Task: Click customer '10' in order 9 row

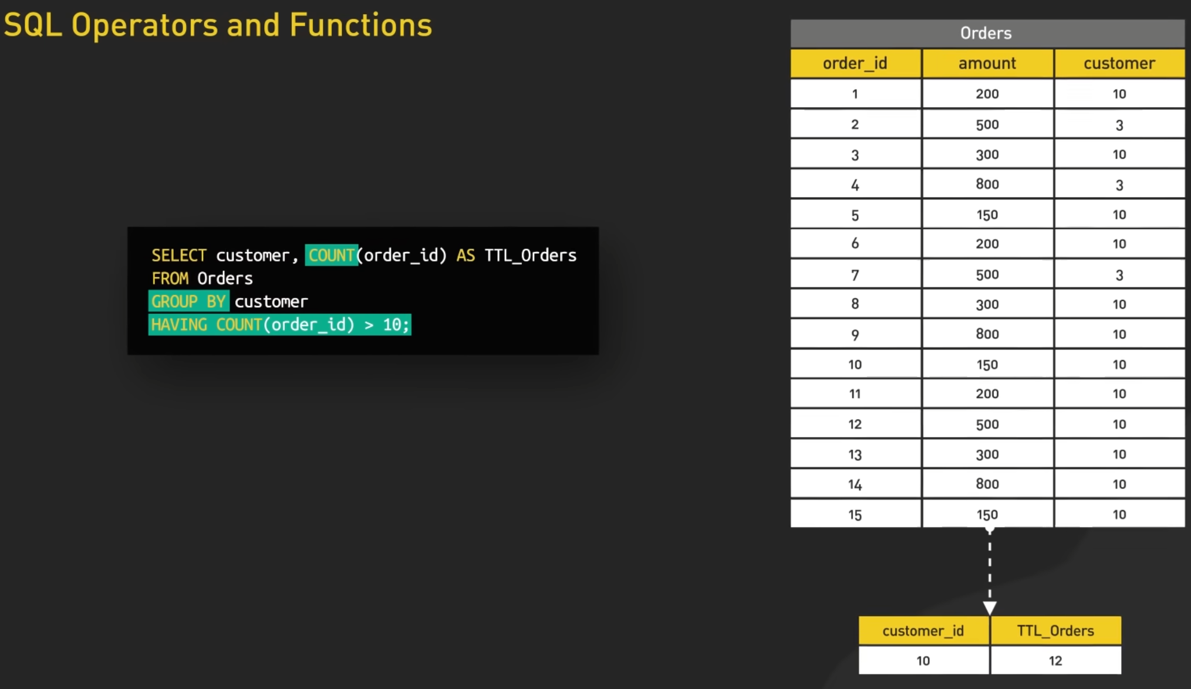Action: [1119, 334]
